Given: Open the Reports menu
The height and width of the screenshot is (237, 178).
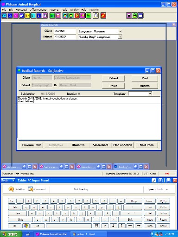Looking at the screenshot, I should [54, 10].
